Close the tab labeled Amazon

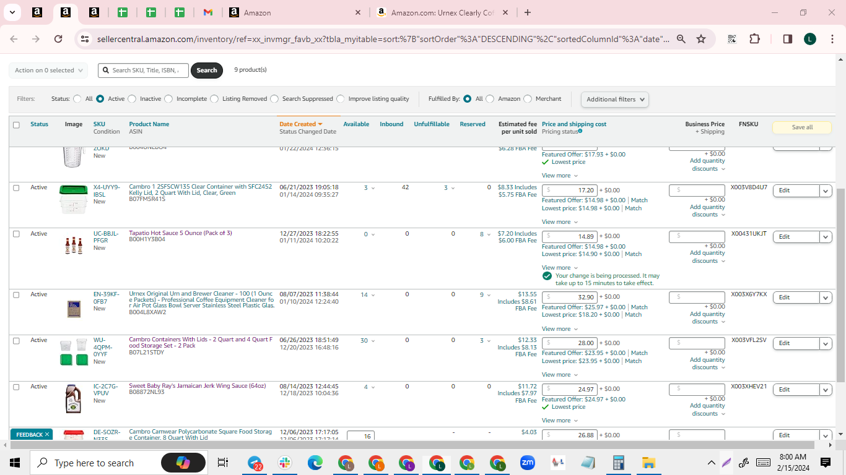358,12
